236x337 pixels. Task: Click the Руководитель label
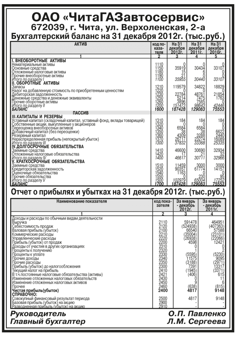38,313
